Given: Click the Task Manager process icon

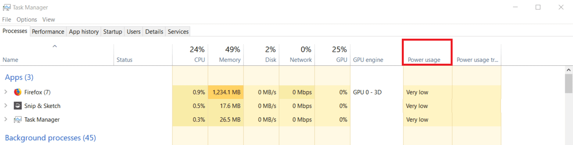Looking at the screenshot, I should click(17, 120).
